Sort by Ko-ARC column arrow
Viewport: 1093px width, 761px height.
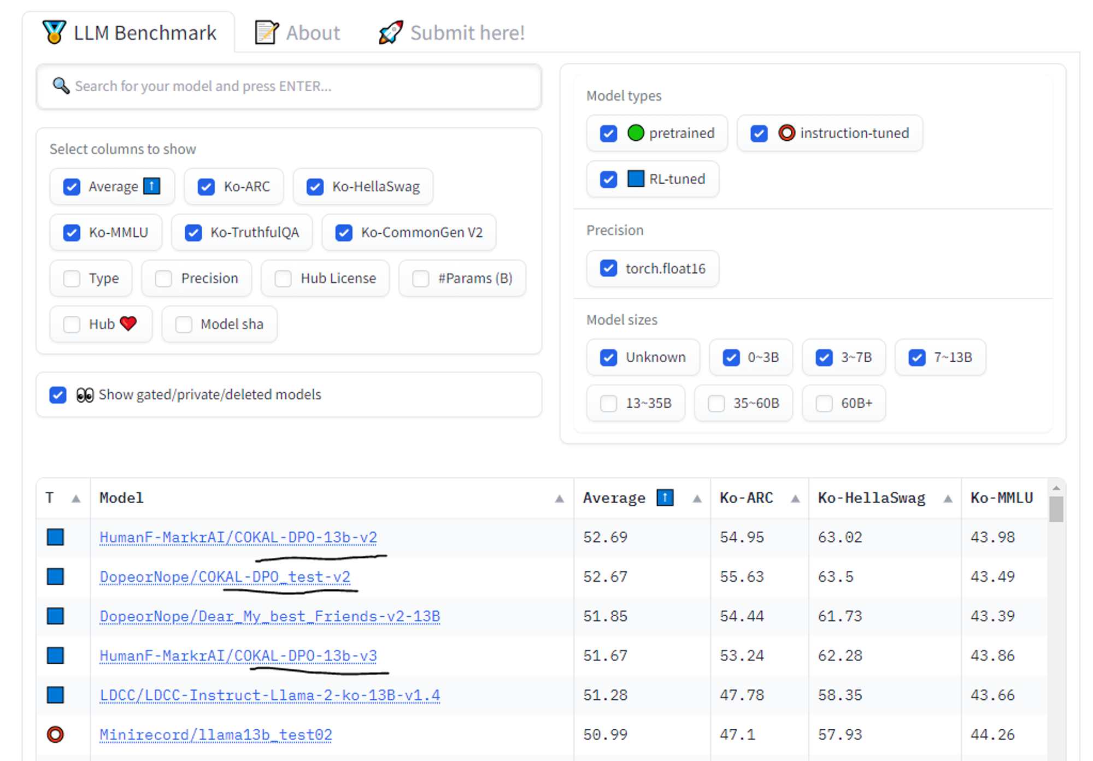point(795,498)
